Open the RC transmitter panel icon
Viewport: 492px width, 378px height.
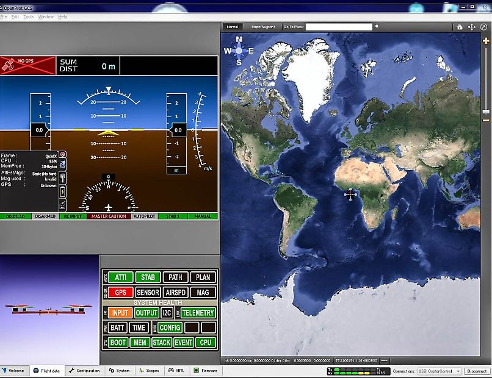tap(63, 205)
